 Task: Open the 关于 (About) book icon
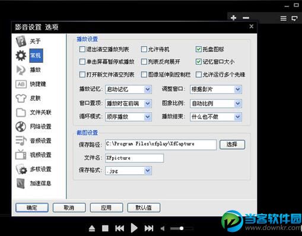[21, 41]
